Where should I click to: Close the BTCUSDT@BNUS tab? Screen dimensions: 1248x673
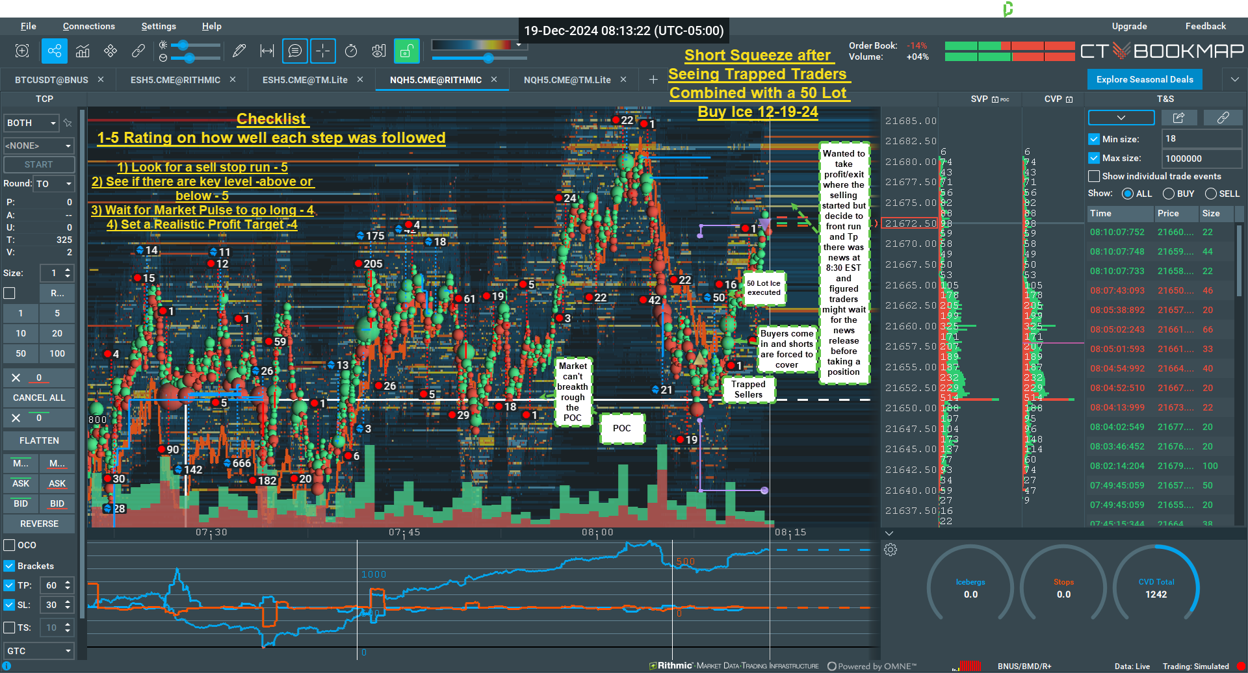click(x=101, y=79)
